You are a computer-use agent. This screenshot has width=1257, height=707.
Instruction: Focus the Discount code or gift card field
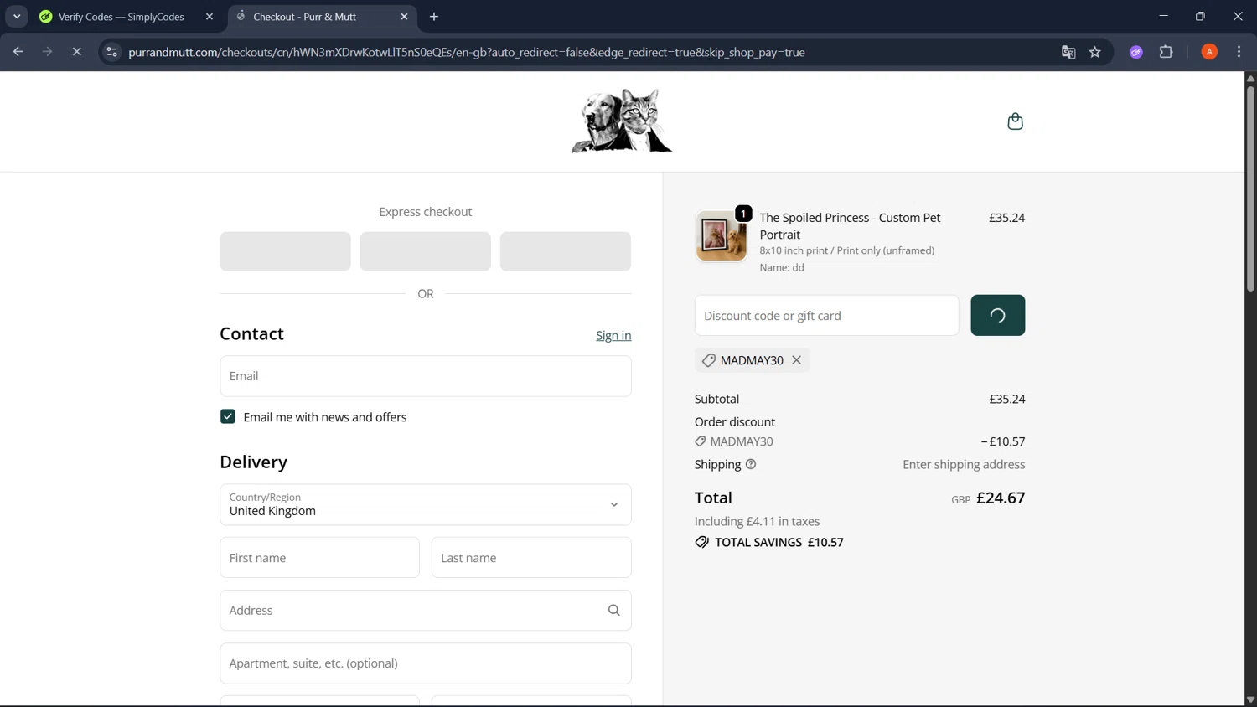tap(826, 316)
